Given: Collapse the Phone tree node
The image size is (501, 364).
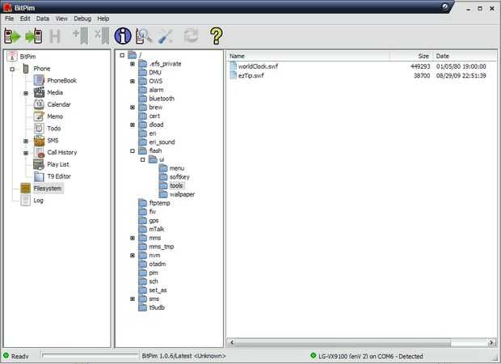Looking at the screenshot, I should (12, 69).
